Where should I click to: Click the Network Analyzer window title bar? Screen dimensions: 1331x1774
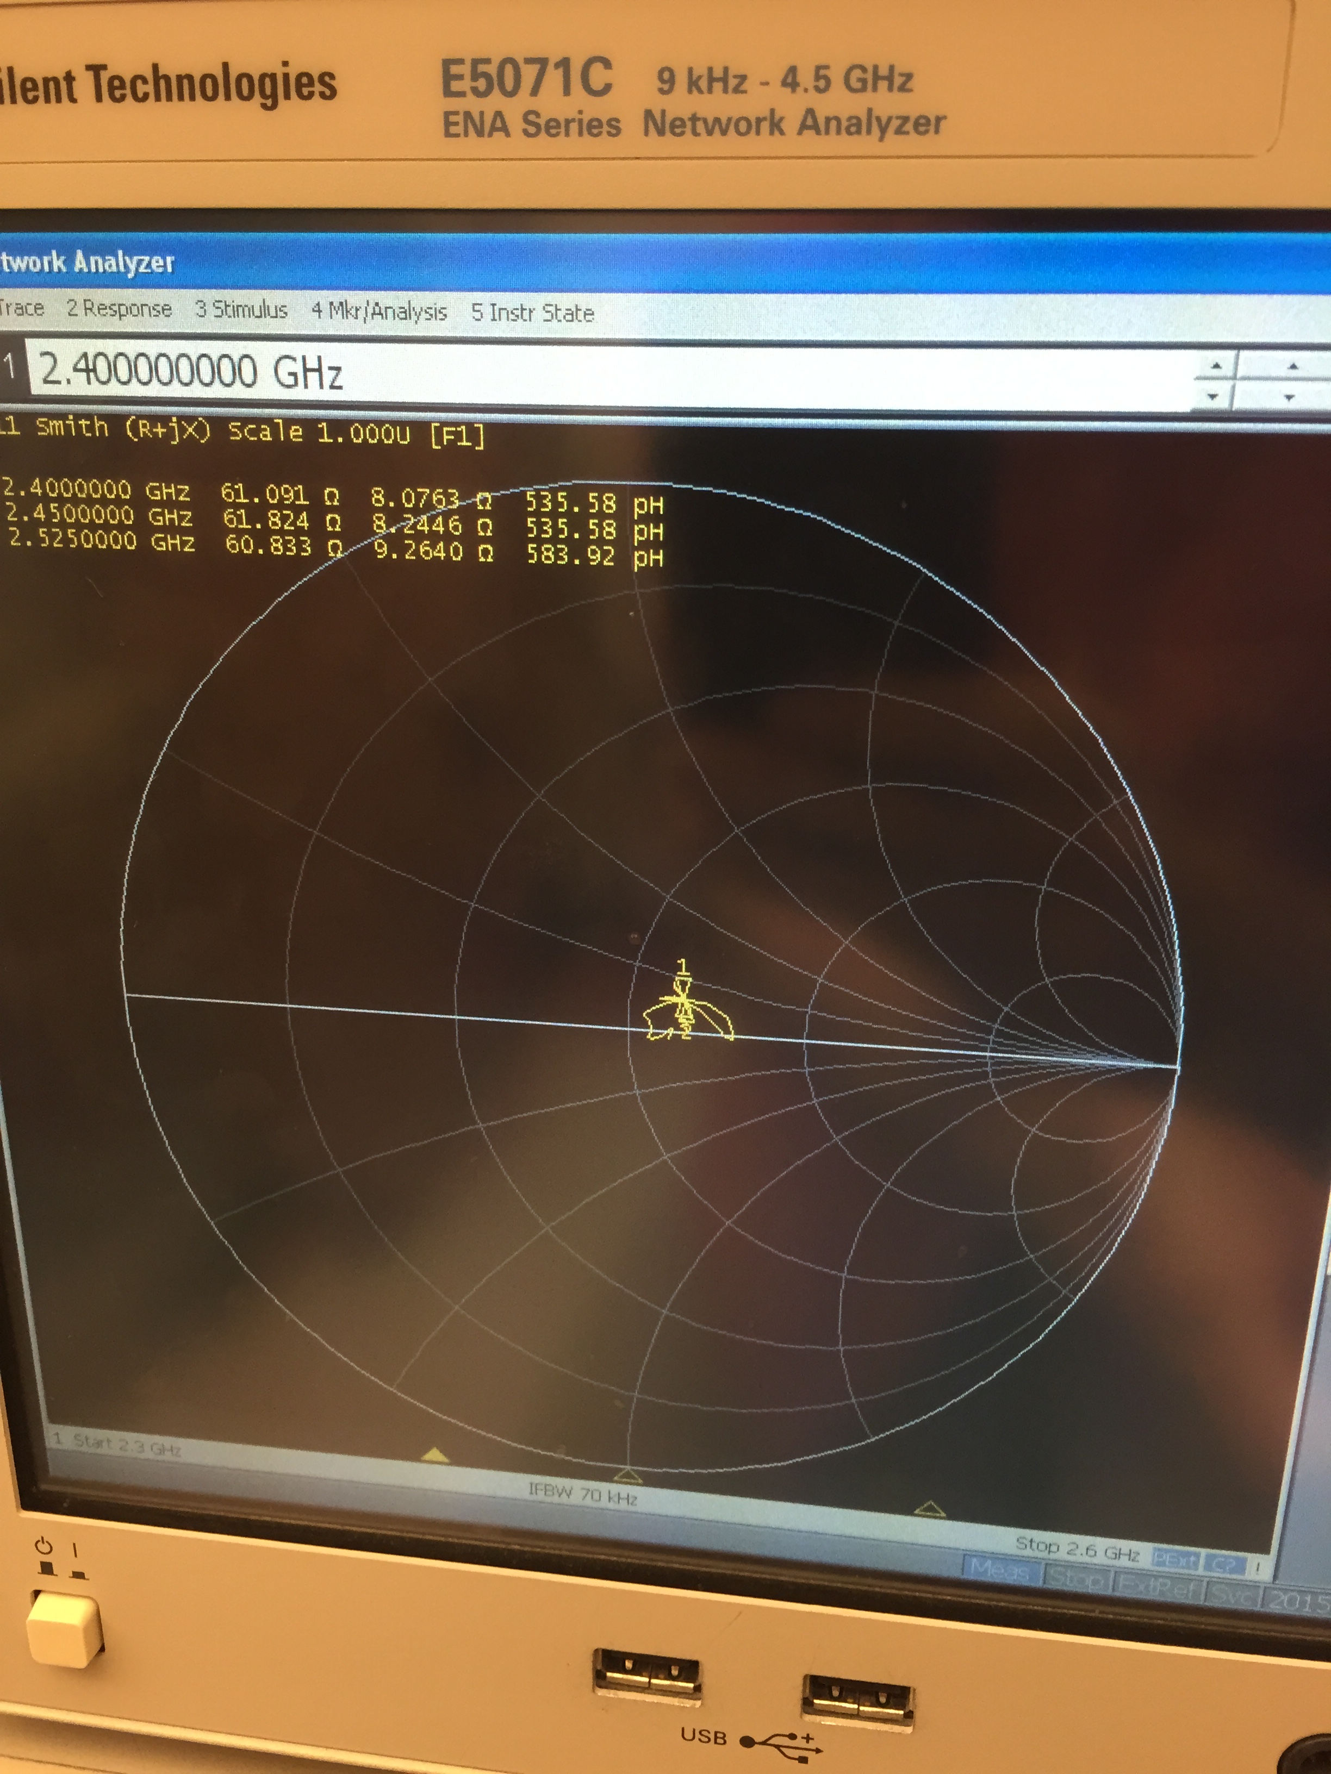(x=665, y=263)
